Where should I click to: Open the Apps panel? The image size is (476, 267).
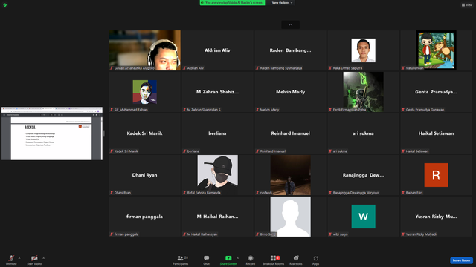pyautogui.click(x=315, y=260)
